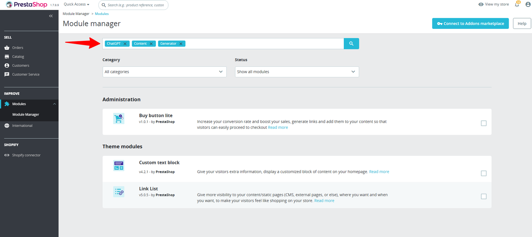Click the Custom text block module title
The image size is (532, 237).
(x=159, y=163)
